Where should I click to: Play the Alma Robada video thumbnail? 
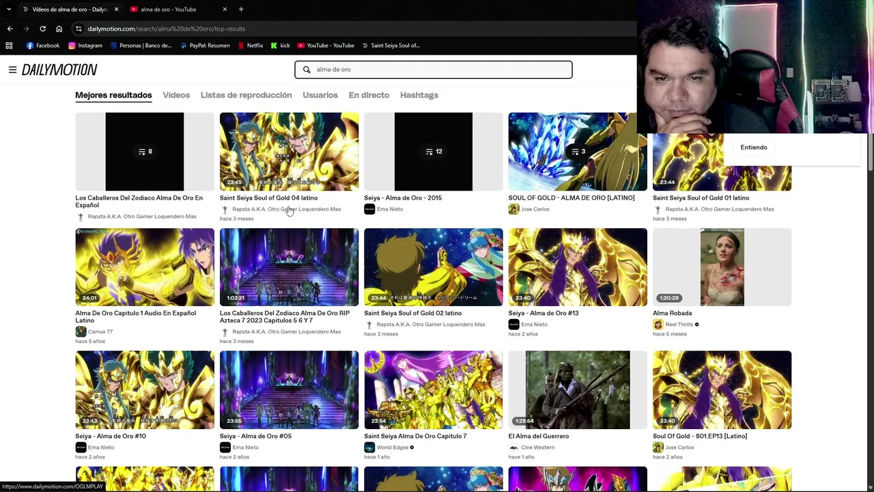pos(722,267)
